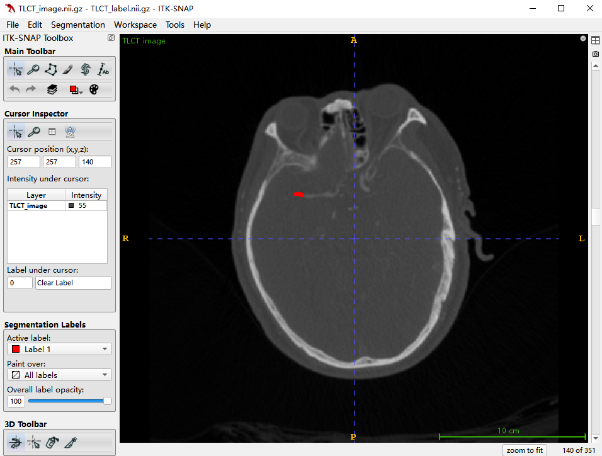
Task: Select the 3D scalpel tool
Action: [x=70, y=443]
